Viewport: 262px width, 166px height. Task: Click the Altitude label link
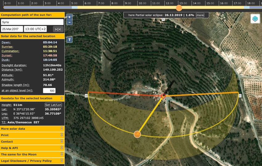(7, 75)
